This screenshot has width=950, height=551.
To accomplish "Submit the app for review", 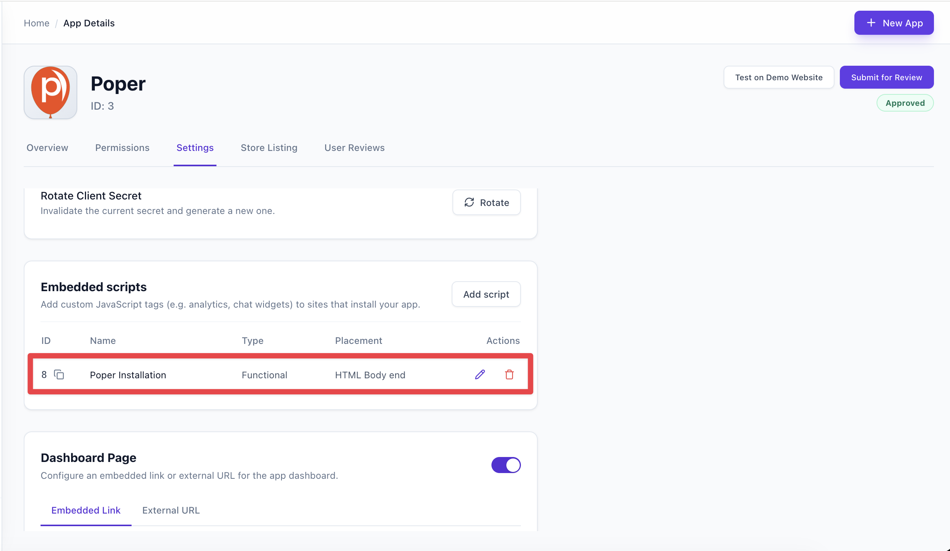I will coord(887,77).
